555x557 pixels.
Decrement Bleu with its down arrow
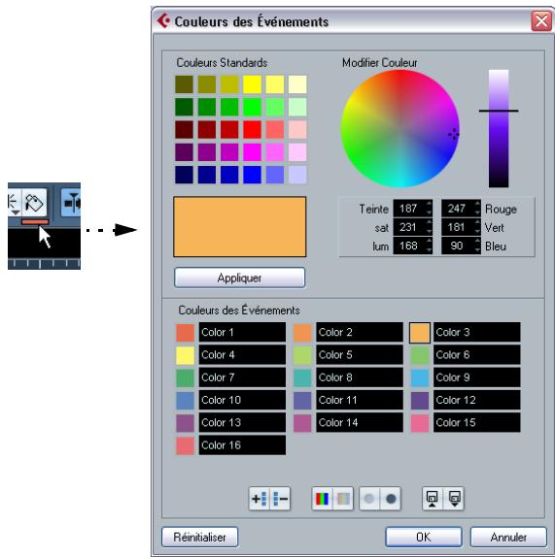pos(477,250)
